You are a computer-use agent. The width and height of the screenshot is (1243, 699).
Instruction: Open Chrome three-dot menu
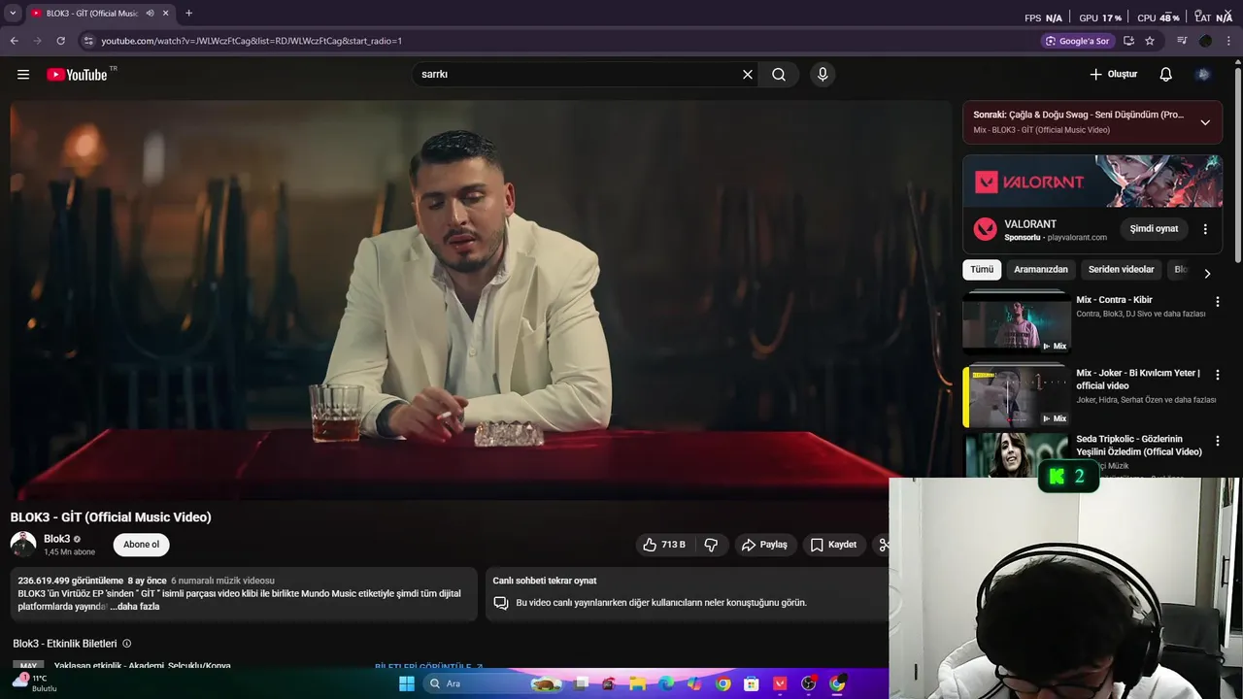tap(1229, 41)
